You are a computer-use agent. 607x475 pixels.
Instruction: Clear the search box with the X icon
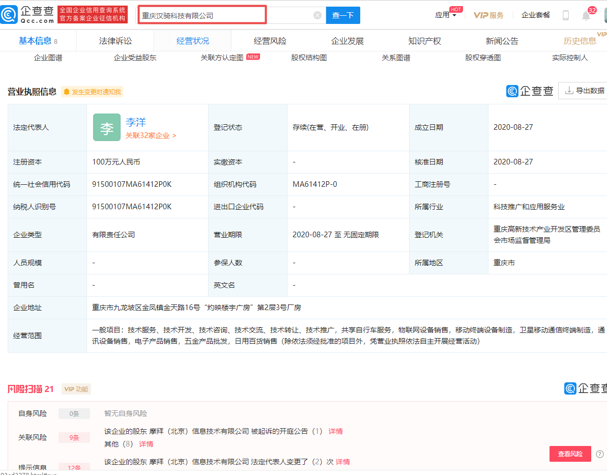317,15
